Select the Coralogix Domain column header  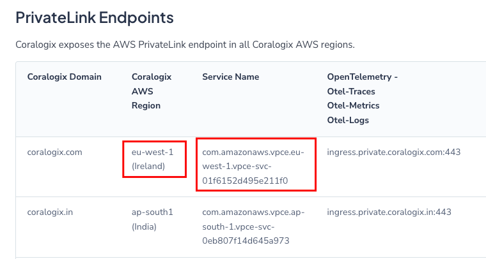click(x=64, y=77)
